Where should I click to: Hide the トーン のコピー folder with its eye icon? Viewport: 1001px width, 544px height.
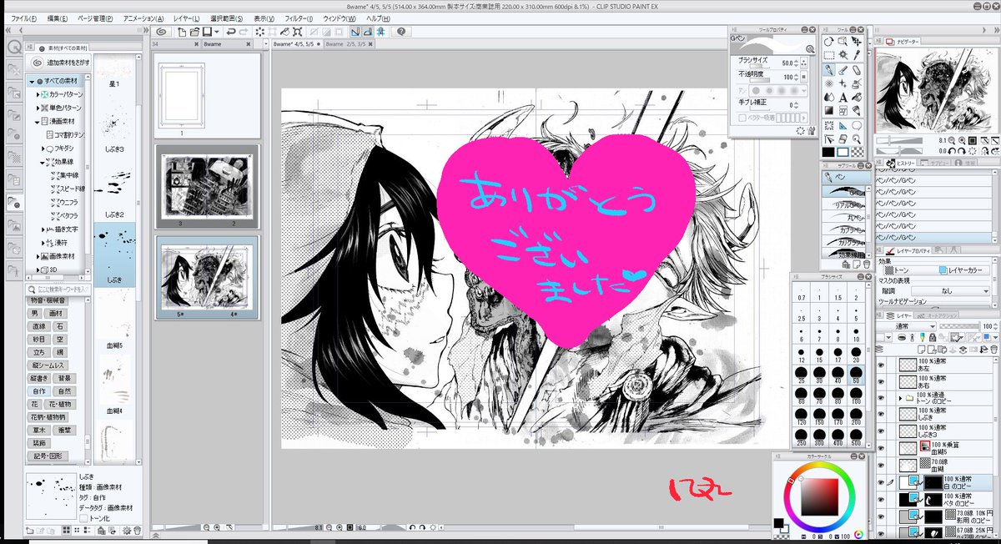click(x=880, y=398)
